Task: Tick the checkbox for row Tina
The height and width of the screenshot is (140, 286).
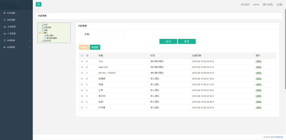Action: pyautogui.click(x=82, y=61)
